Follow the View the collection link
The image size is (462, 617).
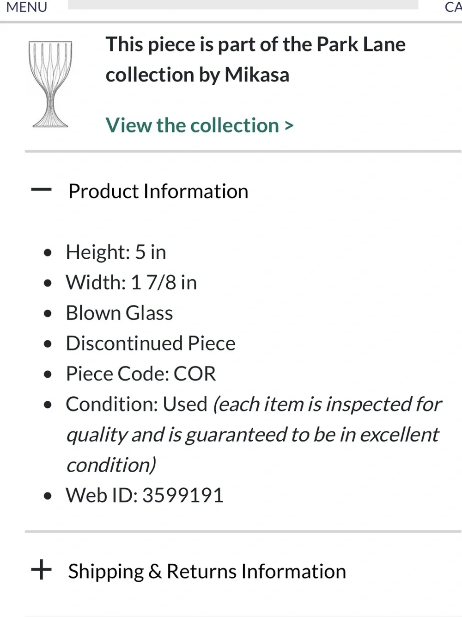click(192, 125)
